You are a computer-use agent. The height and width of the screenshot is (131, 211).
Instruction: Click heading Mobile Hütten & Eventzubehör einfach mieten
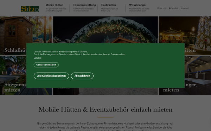105,109
